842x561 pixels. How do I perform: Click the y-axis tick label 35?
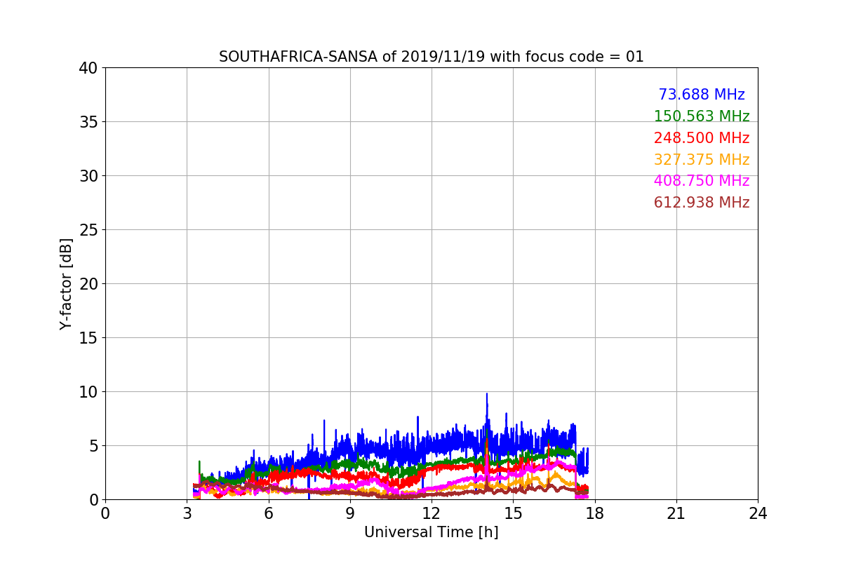click(88, 122)
